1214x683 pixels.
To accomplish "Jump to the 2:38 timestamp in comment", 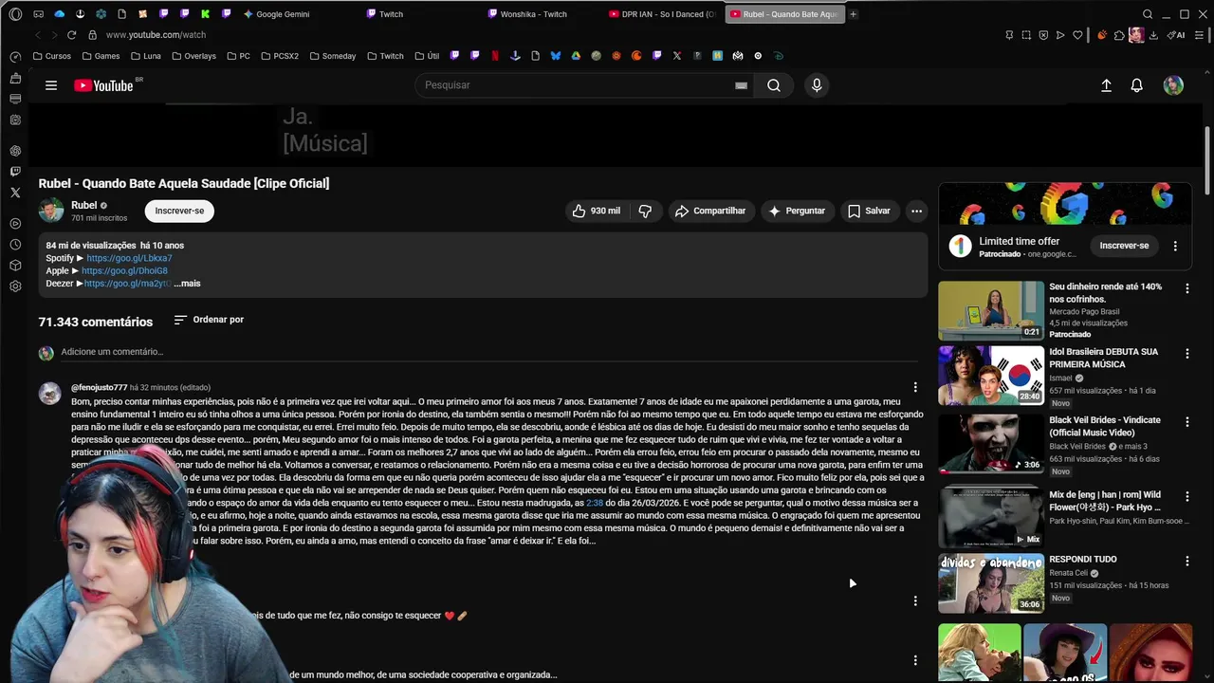I will tap(595, 503).
